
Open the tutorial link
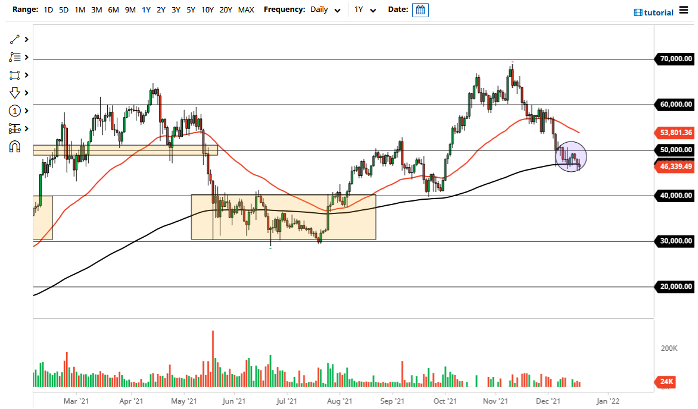click(658, 12)
